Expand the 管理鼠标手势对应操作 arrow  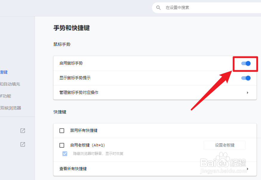[248, 93]
